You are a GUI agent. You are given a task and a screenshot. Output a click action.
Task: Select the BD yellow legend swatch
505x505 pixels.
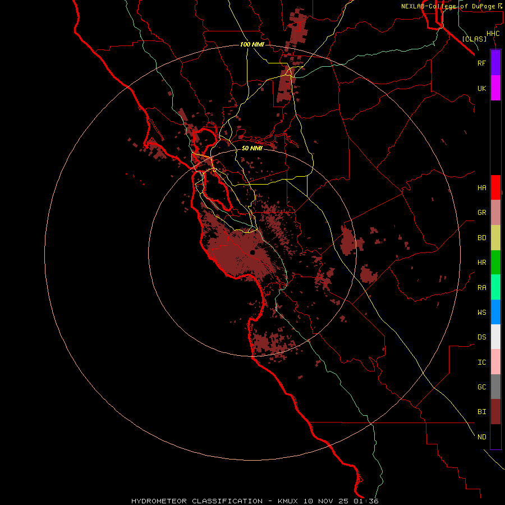(495, 238)
